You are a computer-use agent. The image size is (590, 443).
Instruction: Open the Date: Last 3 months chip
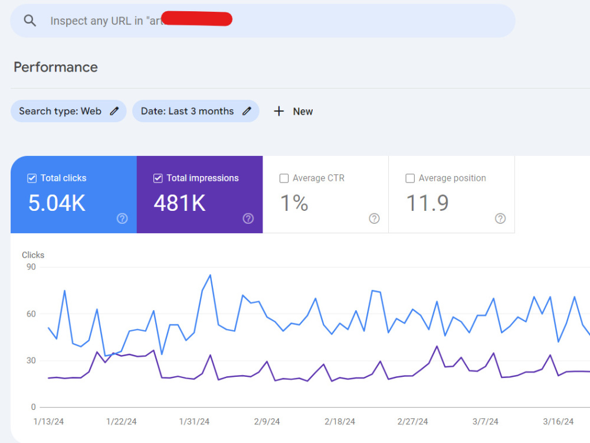(x=196, y=111)
